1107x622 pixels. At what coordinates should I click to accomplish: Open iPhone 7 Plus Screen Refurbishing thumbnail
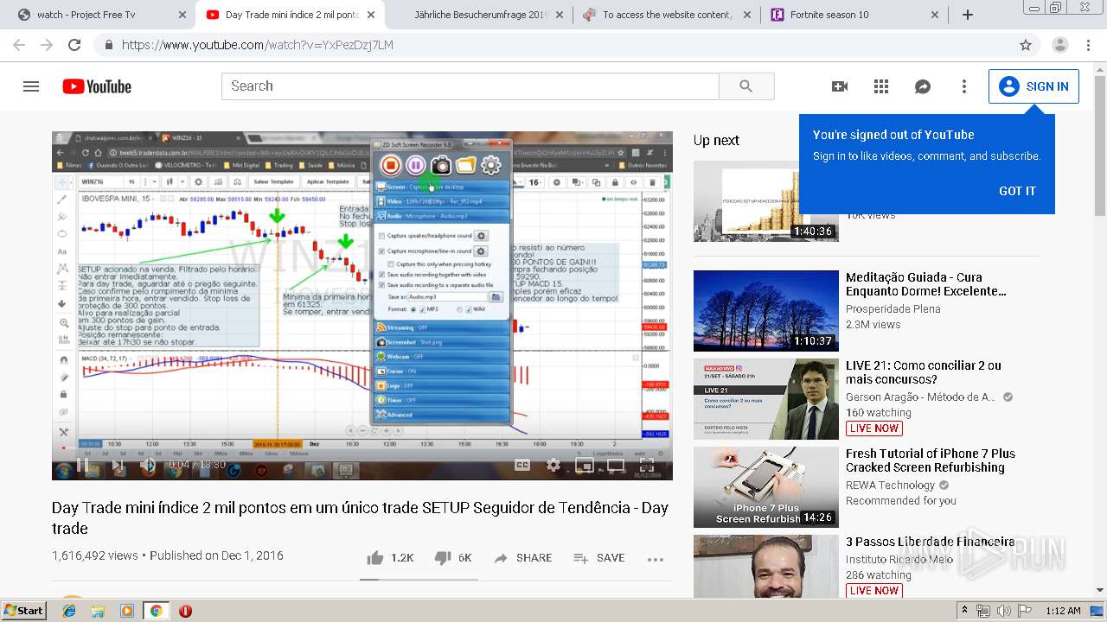(766, 487)
